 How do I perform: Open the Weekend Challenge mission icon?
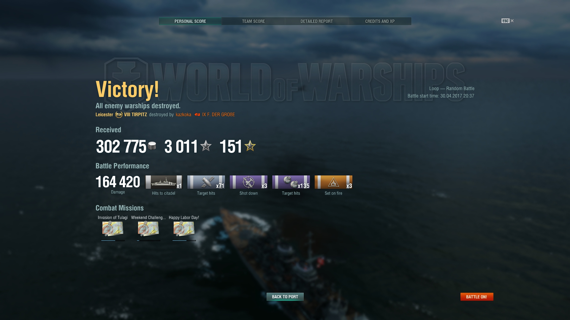pos(148,228)
